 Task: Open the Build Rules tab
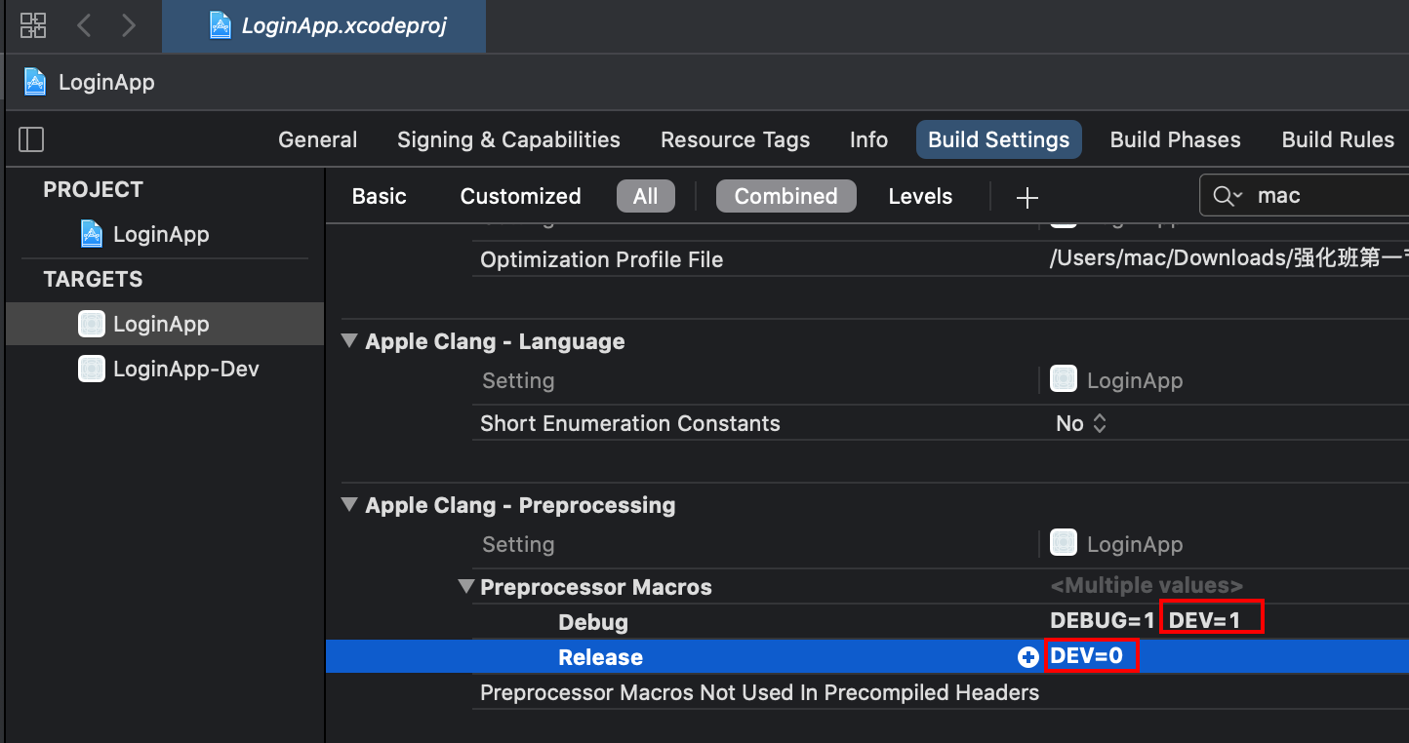[1338, 139]
